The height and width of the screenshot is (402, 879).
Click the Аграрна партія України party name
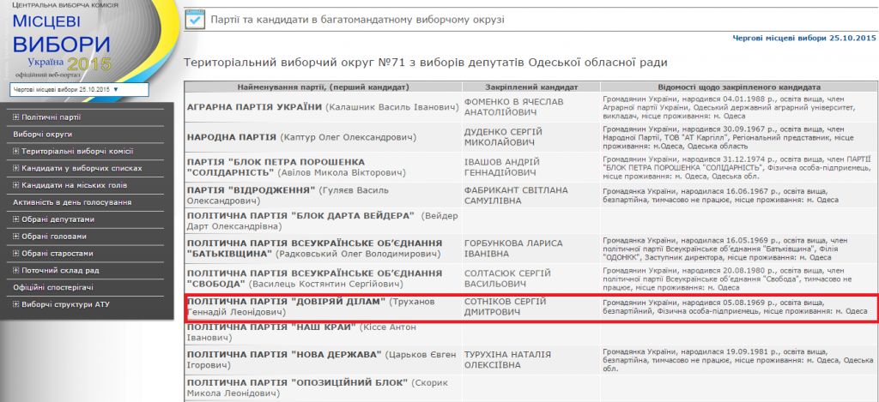click(254, 106)
